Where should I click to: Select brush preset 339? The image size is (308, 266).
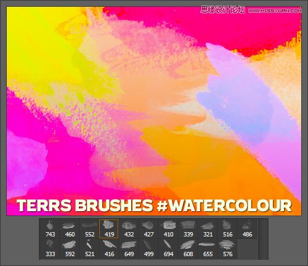click(188, 228)
